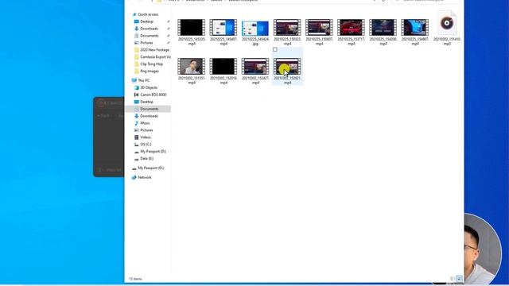Select video file 20210225_145407.mp4
The width and height of the screenshot is (509, 286).
coord(223,32)
